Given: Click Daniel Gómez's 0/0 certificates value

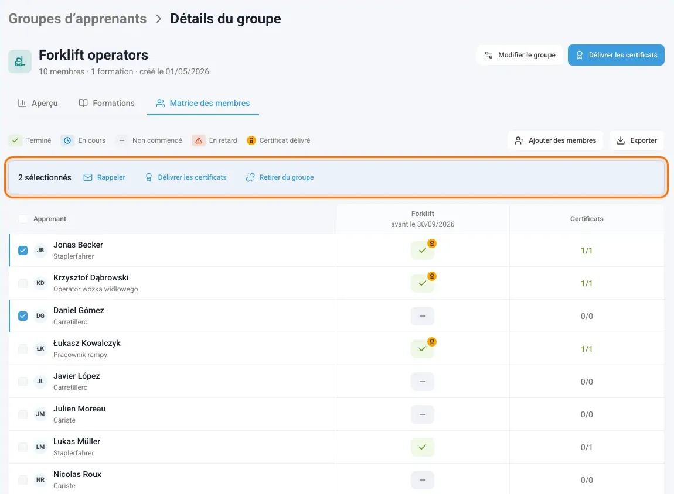Looking at the screenshot, I should click(x=587, y=316).
